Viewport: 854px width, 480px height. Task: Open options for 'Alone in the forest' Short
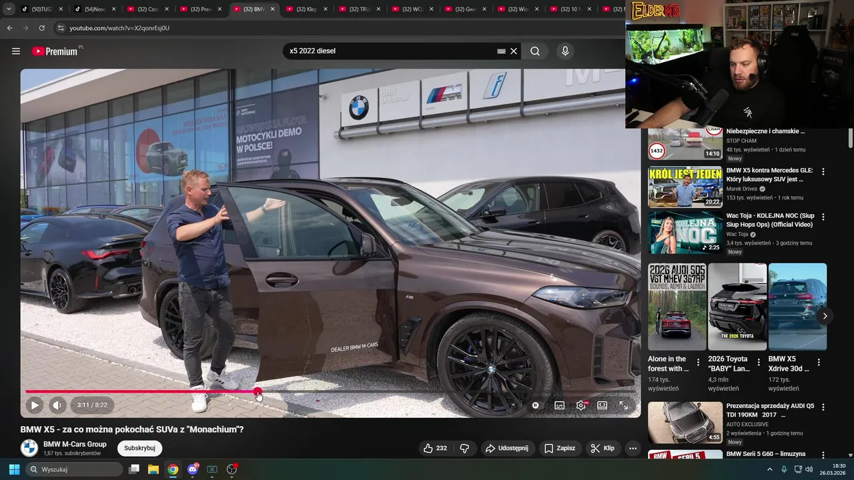click(699, 363)
